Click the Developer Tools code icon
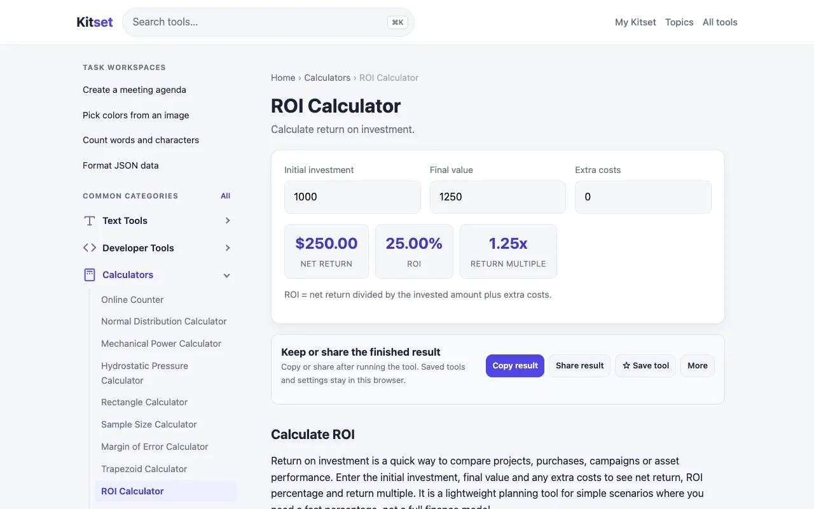Viewport: 814px width, 509px height. coord(90,248)
